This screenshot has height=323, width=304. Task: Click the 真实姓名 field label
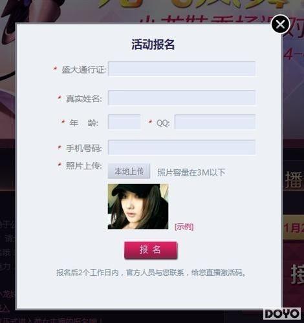(x=84, y=99)
